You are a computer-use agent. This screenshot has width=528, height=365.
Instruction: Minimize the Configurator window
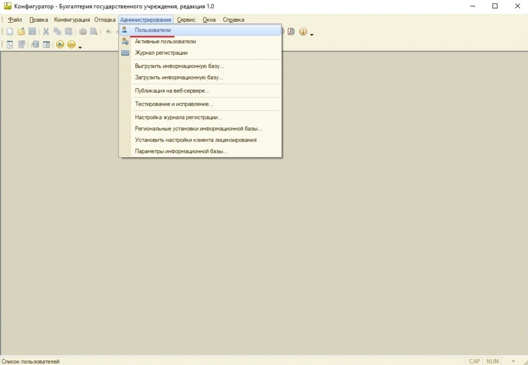pos(473,6)
